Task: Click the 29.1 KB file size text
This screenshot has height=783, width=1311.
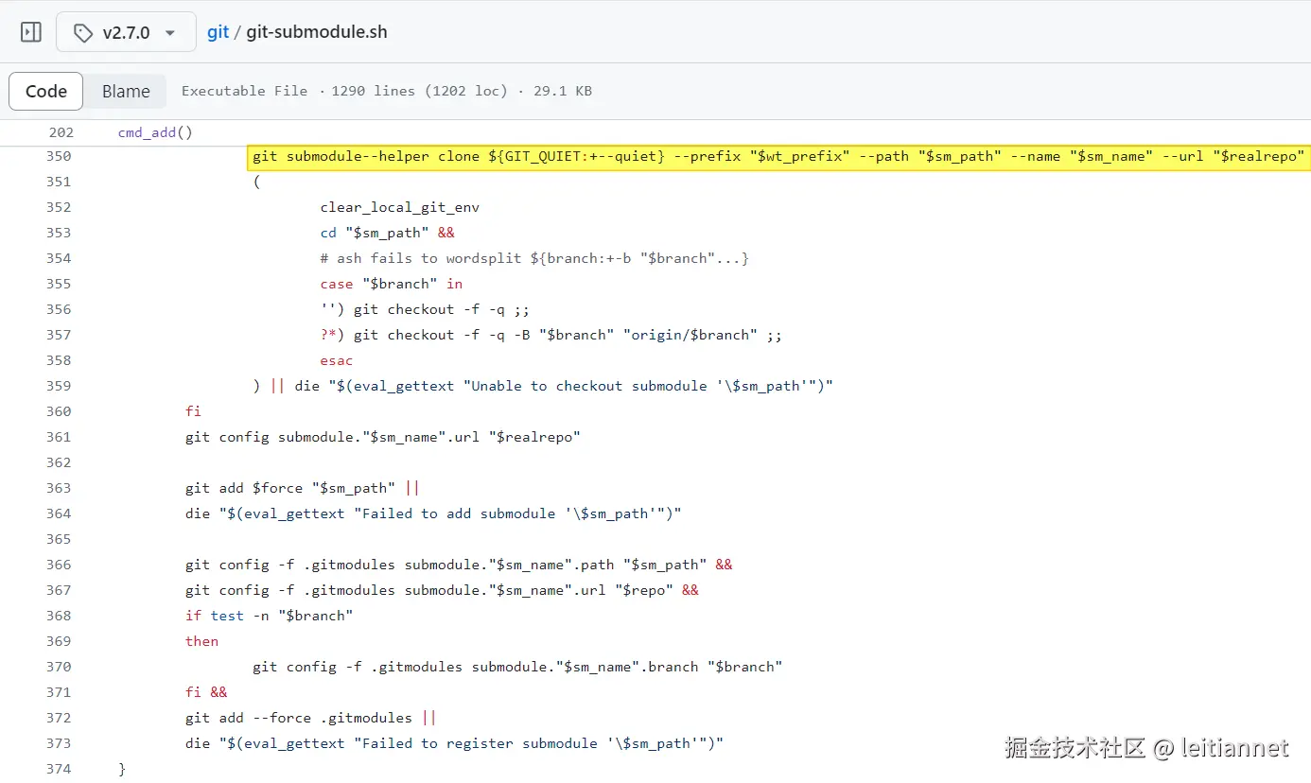Action: [x=563, y=91]
